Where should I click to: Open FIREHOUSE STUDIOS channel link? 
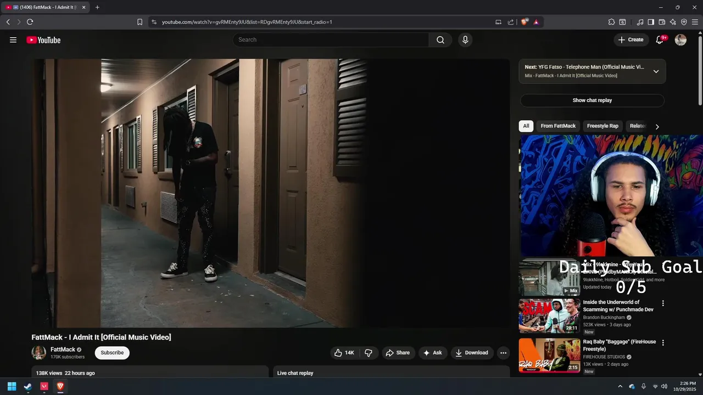[x=604, y=357]
